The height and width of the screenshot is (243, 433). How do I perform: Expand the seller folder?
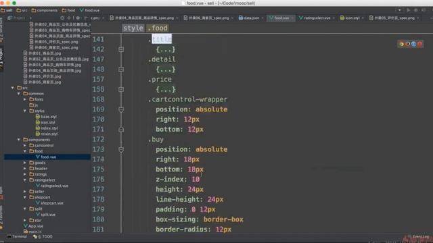click(x=25, y=192)
